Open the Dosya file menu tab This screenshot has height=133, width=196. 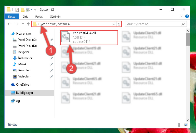[12, 17]
